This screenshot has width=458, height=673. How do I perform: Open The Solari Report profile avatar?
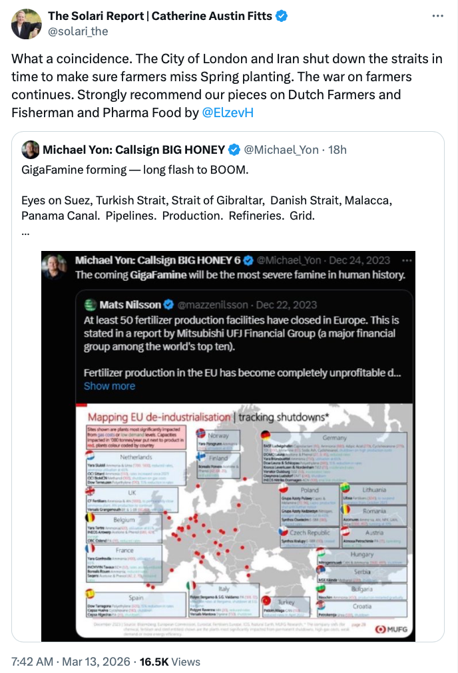pyautogui.click(x=25, y=24)
